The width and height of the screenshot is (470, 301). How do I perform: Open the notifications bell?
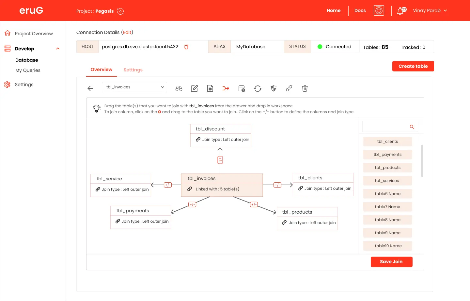click(400, 11)
